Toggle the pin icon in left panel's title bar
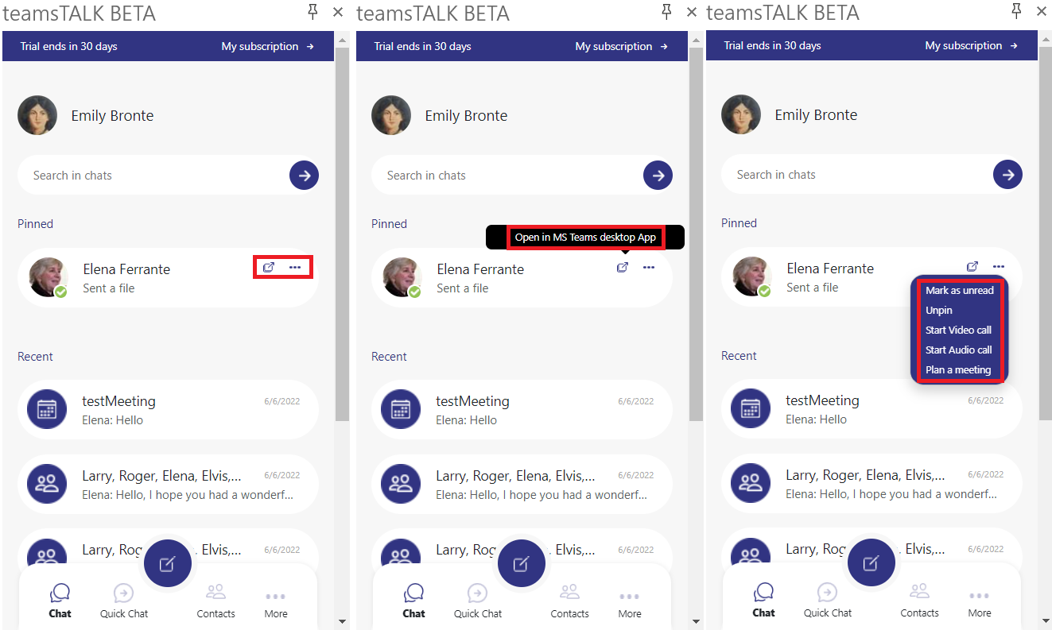 click(312, 11)
